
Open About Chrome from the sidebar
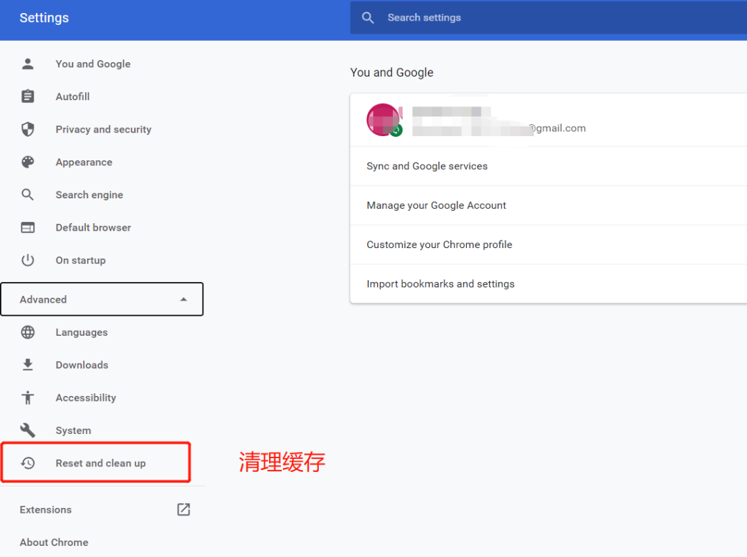point(54,542)
